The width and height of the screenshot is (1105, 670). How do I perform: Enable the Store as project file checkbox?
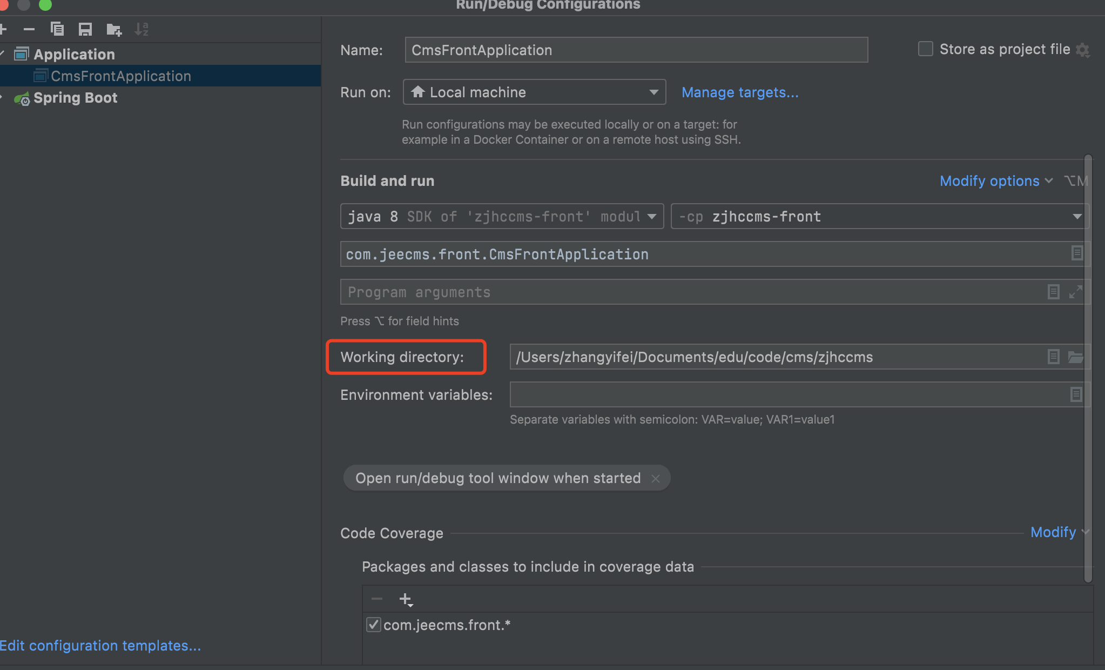(926, 49)
